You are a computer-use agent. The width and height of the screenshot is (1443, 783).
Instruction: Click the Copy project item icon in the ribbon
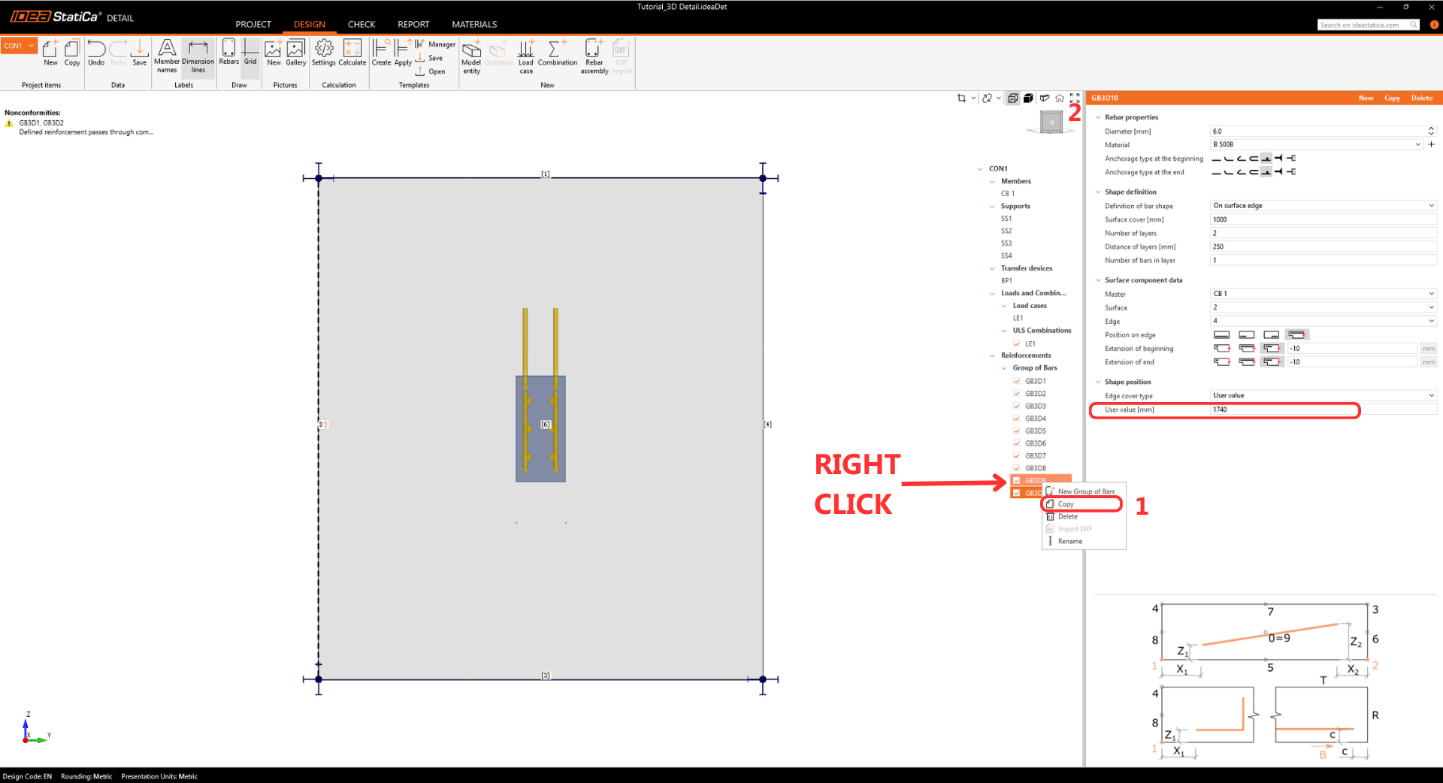(x=72, y=53)
